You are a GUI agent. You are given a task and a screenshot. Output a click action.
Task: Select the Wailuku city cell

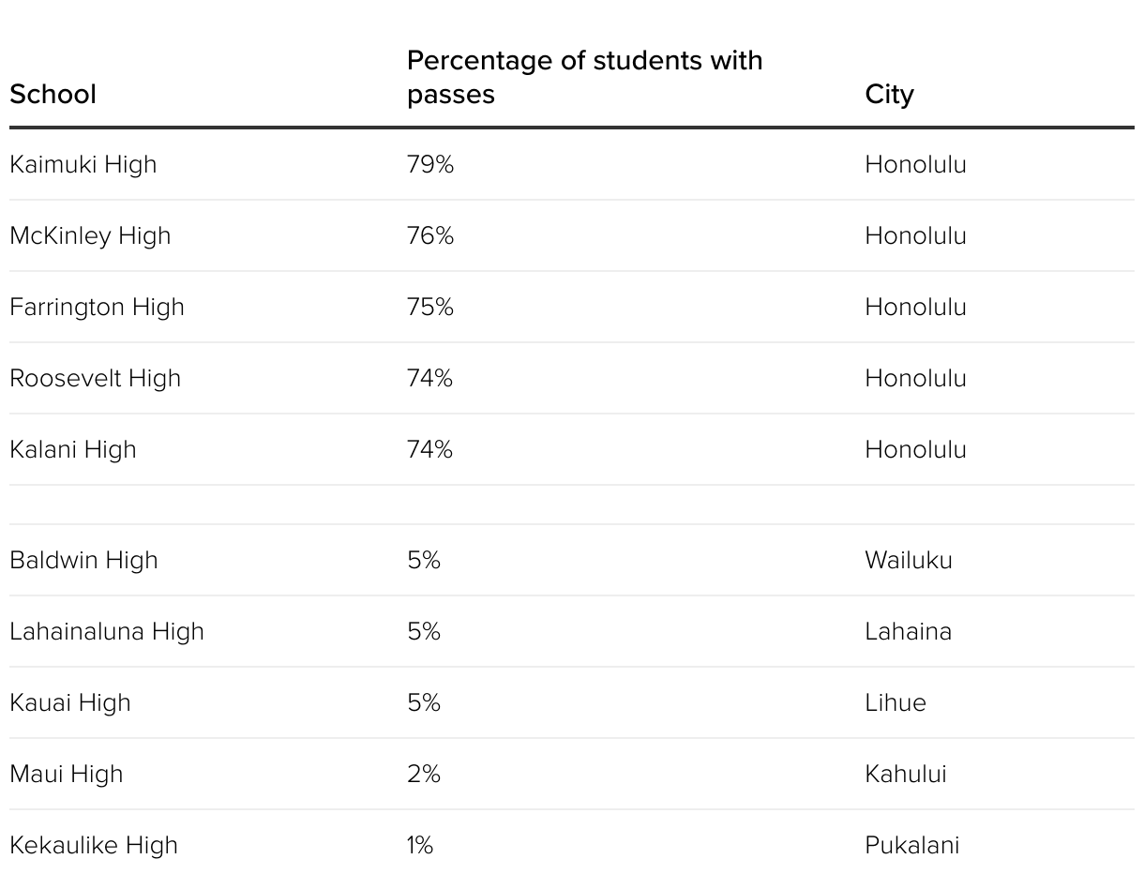point(909,560)
